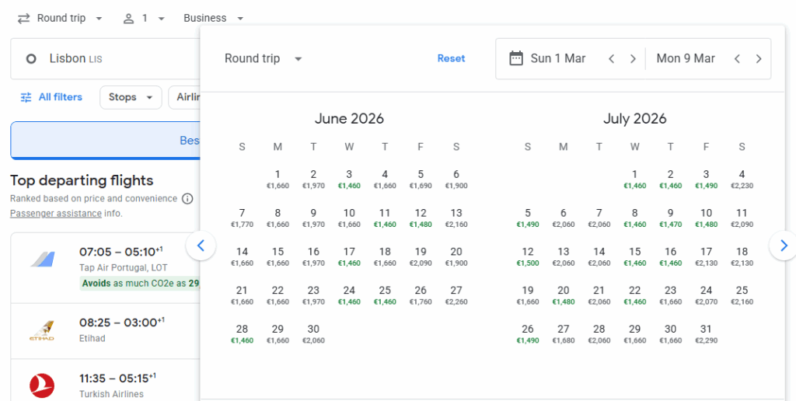Advance calendar to next months arrow
796x401 pixels.
pyautogui.click(x=783, y=246)
